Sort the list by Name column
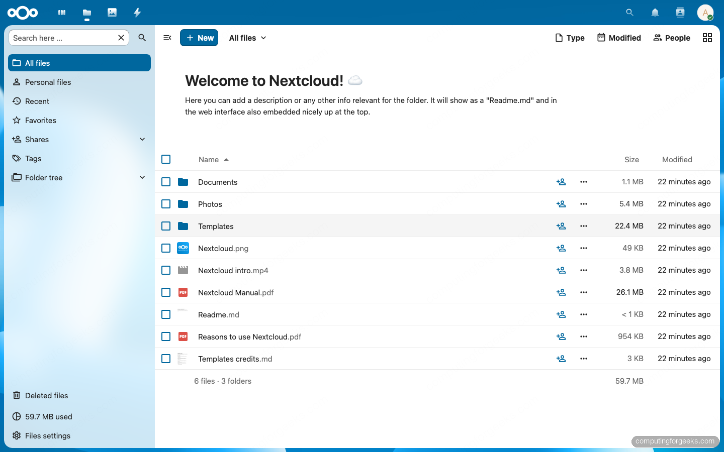 point(214,159)
